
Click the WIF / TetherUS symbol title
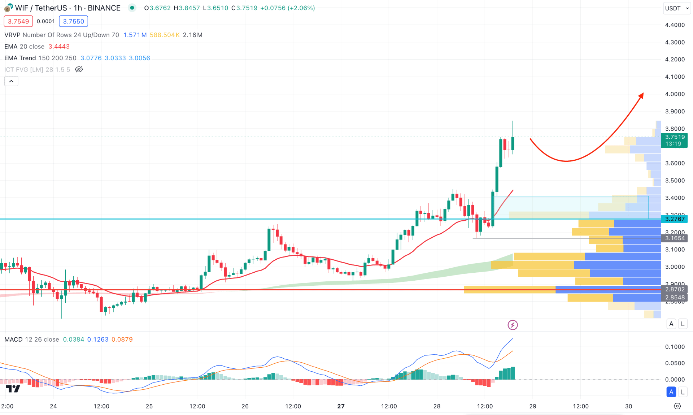click(68, 8)
